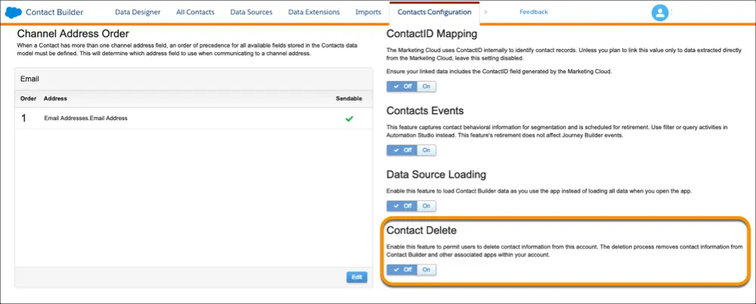Click the ContactID Mapping heading
The image size is (756, 304).
(x=432, y=34)
